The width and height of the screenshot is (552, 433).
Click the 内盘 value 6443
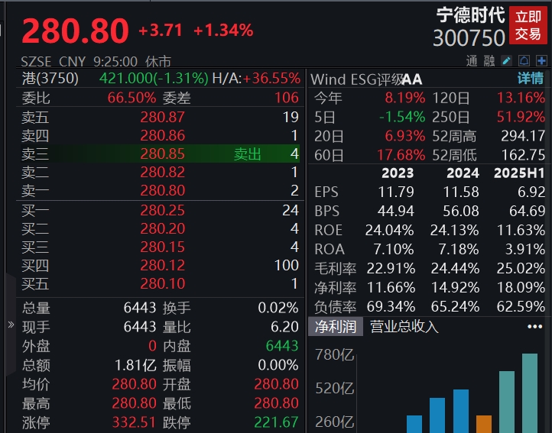pyautogui.click(x=282, y=346)
